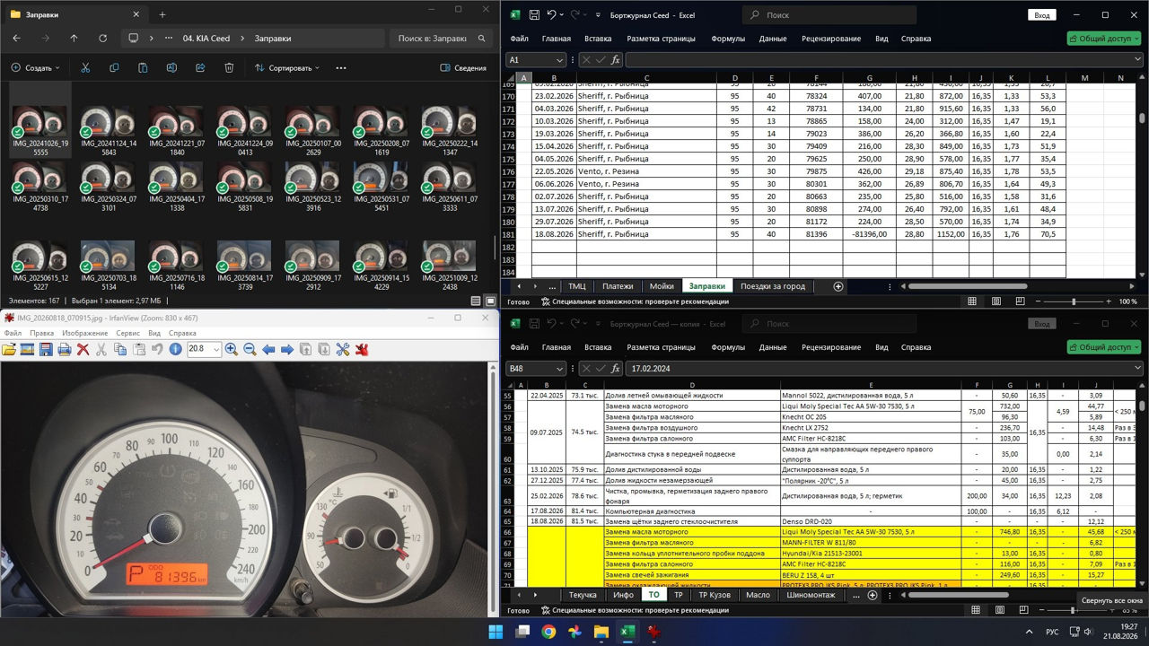The width and height of the screenshot is (1149, 646).
Task: Refresh the Explorer folder view
Action: tap(102, 39)
